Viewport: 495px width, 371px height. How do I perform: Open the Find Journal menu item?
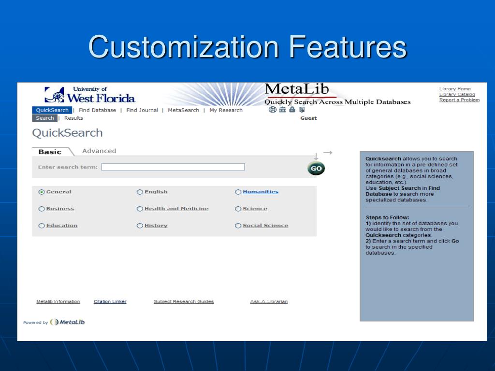click(142, 110)
